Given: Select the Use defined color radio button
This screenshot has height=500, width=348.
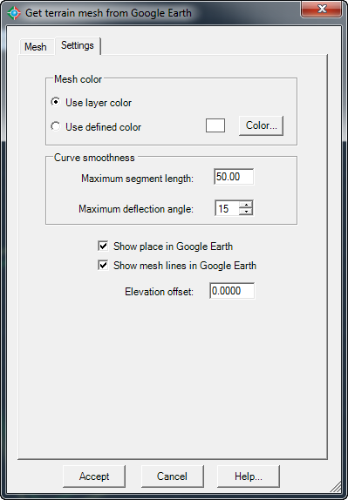Looking at the screenshot, I should point(55,126).
